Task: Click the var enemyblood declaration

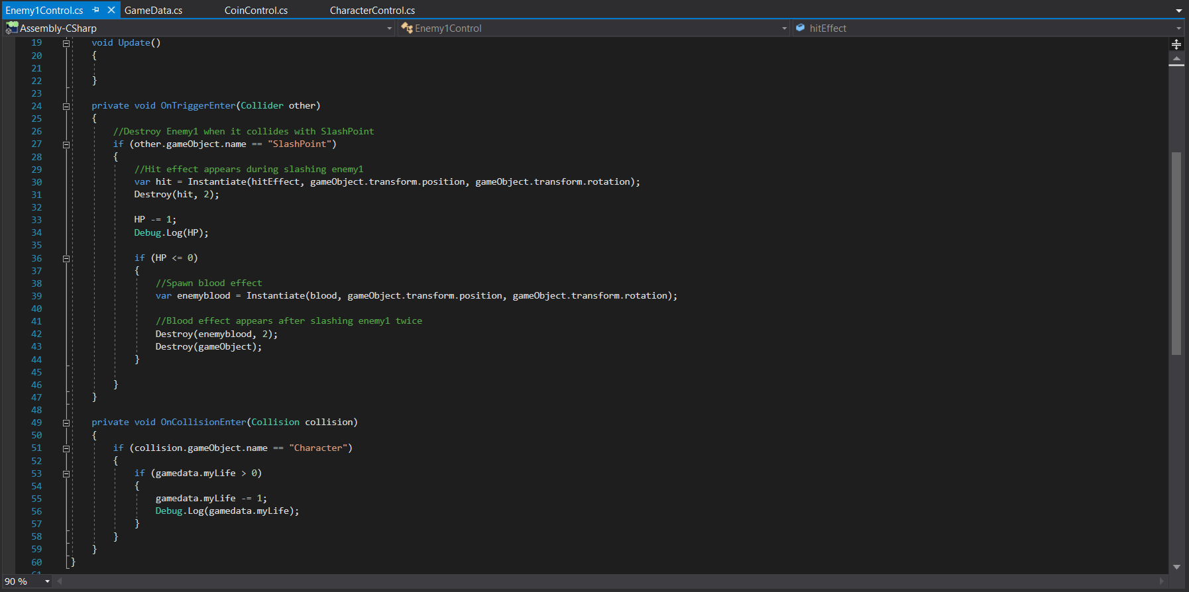Action: pos(416,295)
